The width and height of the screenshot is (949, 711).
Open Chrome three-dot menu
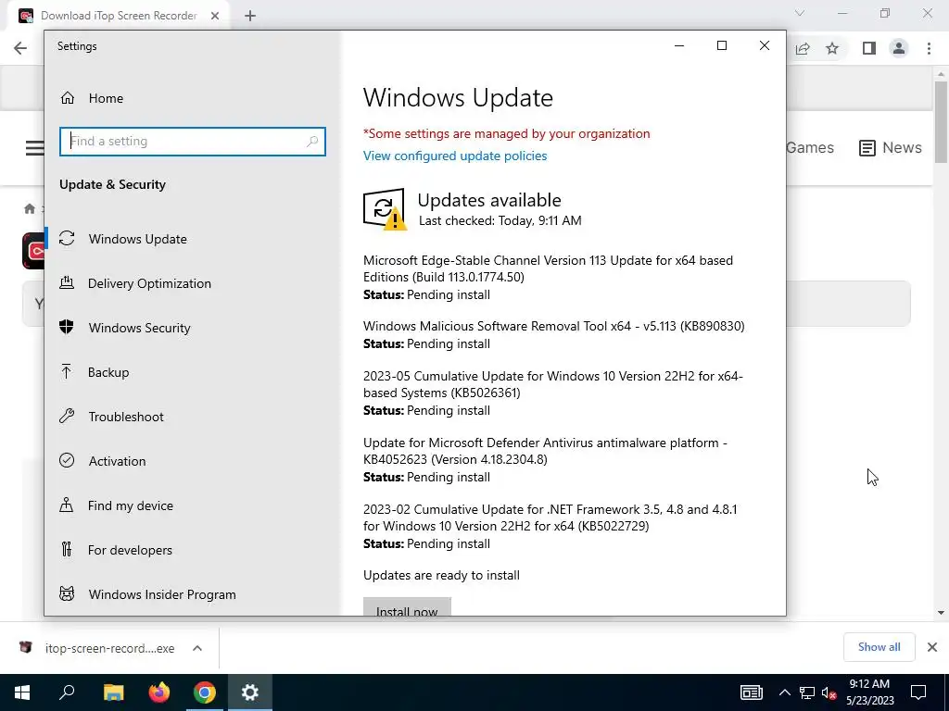(929, 48)
